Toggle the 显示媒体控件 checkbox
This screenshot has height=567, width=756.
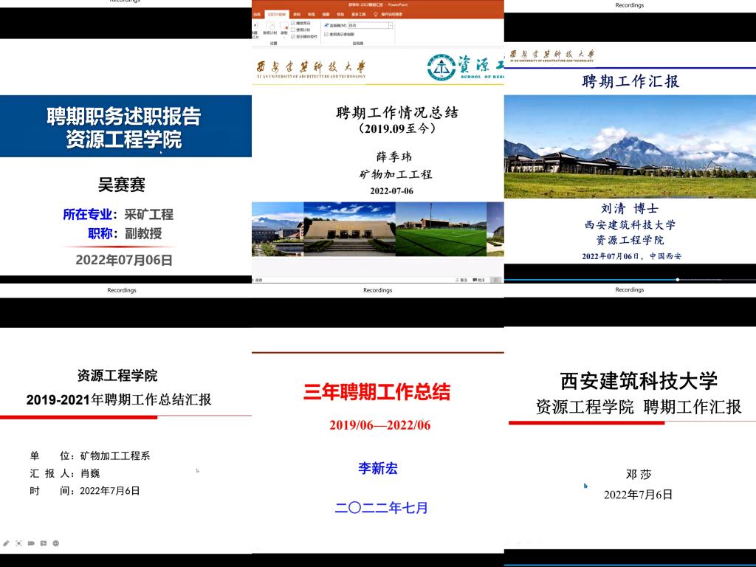(293, 36)
